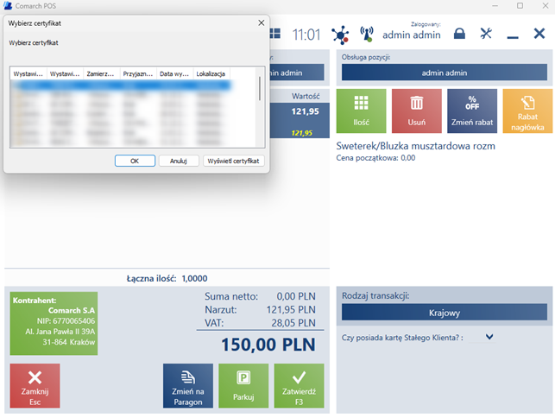This screenshot has width=555, height=418.
Task: Open the tile grid view icon
Action: click(275, 34)
